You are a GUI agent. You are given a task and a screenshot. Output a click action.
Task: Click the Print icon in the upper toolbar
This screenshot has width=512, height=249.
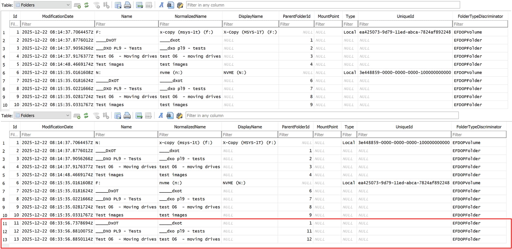point(127,5)
